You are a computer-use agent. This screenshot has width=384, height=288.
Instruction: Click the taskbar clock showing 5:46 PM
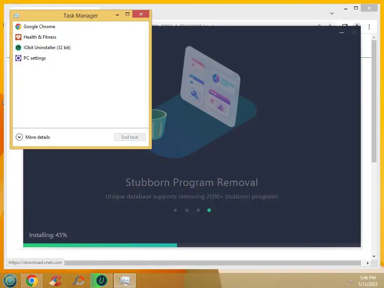(368, 281)
